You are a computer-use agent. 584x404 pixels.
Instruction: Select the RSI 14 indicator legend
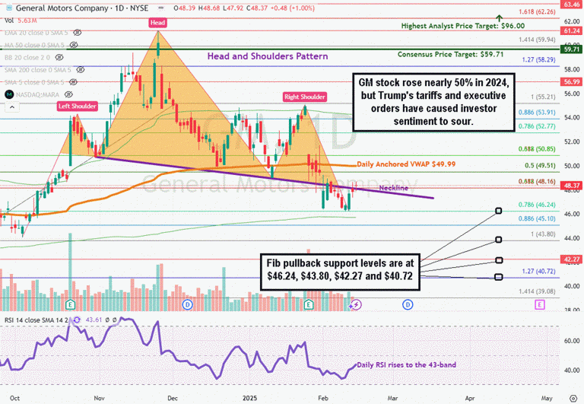[x=34, y=320]
